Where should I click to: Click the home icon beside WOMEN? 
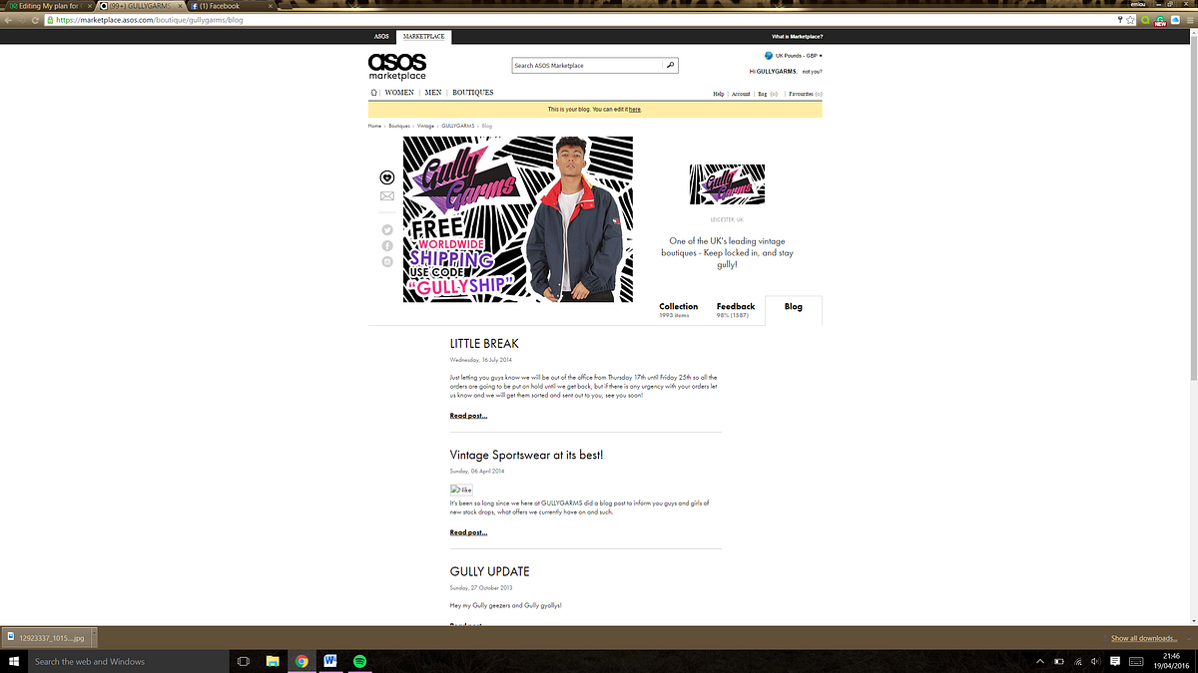(373, 93)
